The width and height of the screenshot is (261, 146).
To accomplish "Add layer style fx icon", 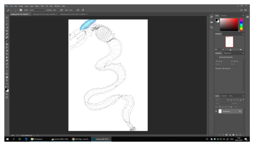I will point(223,135).
